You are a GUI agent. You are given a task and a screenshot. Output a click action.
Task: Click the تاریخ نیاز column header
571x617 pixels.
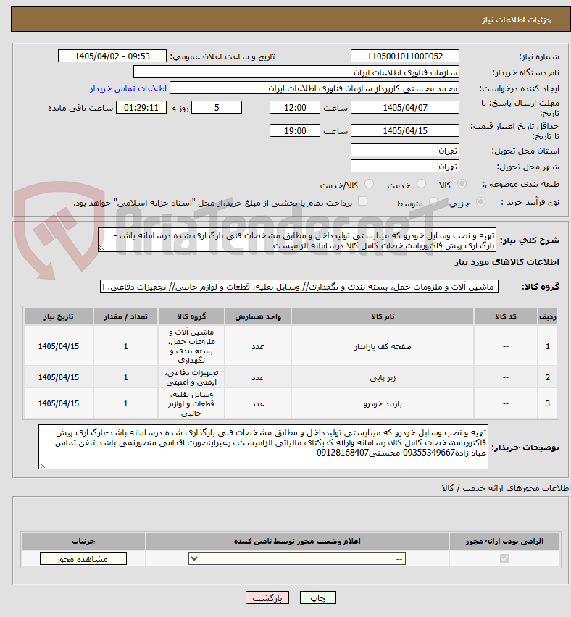tap(59, 316)
